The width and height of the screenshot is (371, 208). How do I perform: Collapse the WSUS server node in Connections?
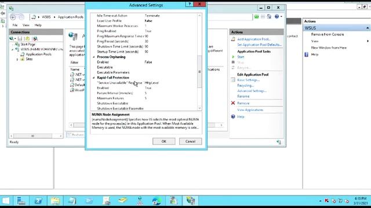[x=13, y=50]
